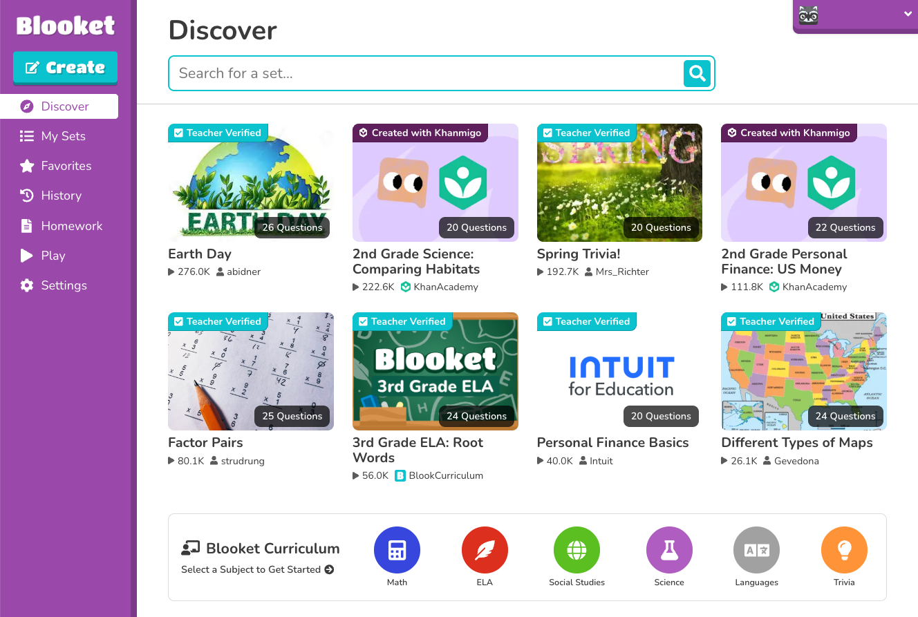
Task: Go to Discover in the sidebar
Action: [x=59, y=106]
